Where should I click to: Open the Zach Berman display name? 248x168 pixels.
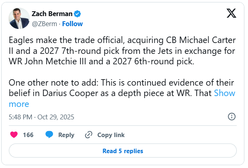click(51, 14)
